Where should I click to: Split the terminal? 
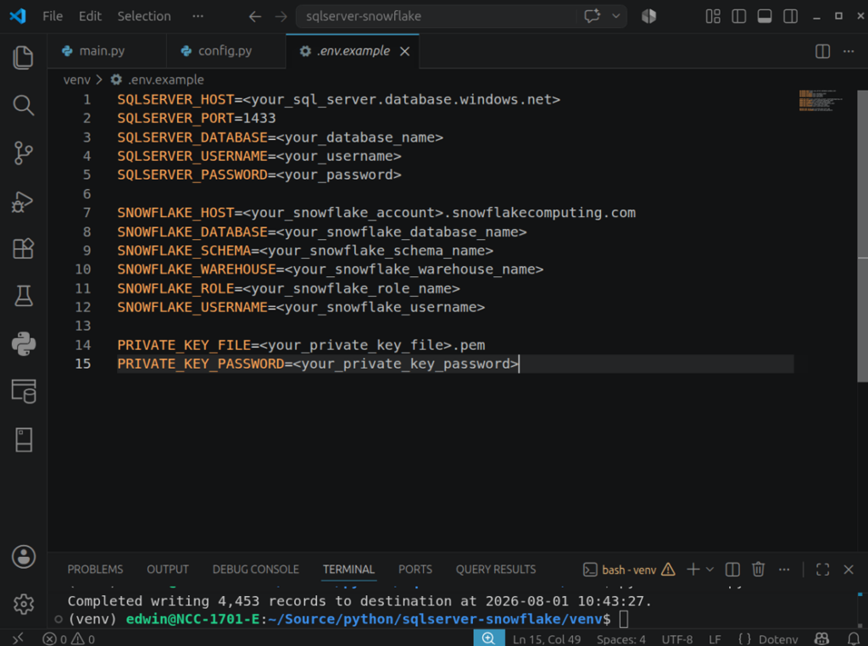pyautogui.click(x=732, y=569)
